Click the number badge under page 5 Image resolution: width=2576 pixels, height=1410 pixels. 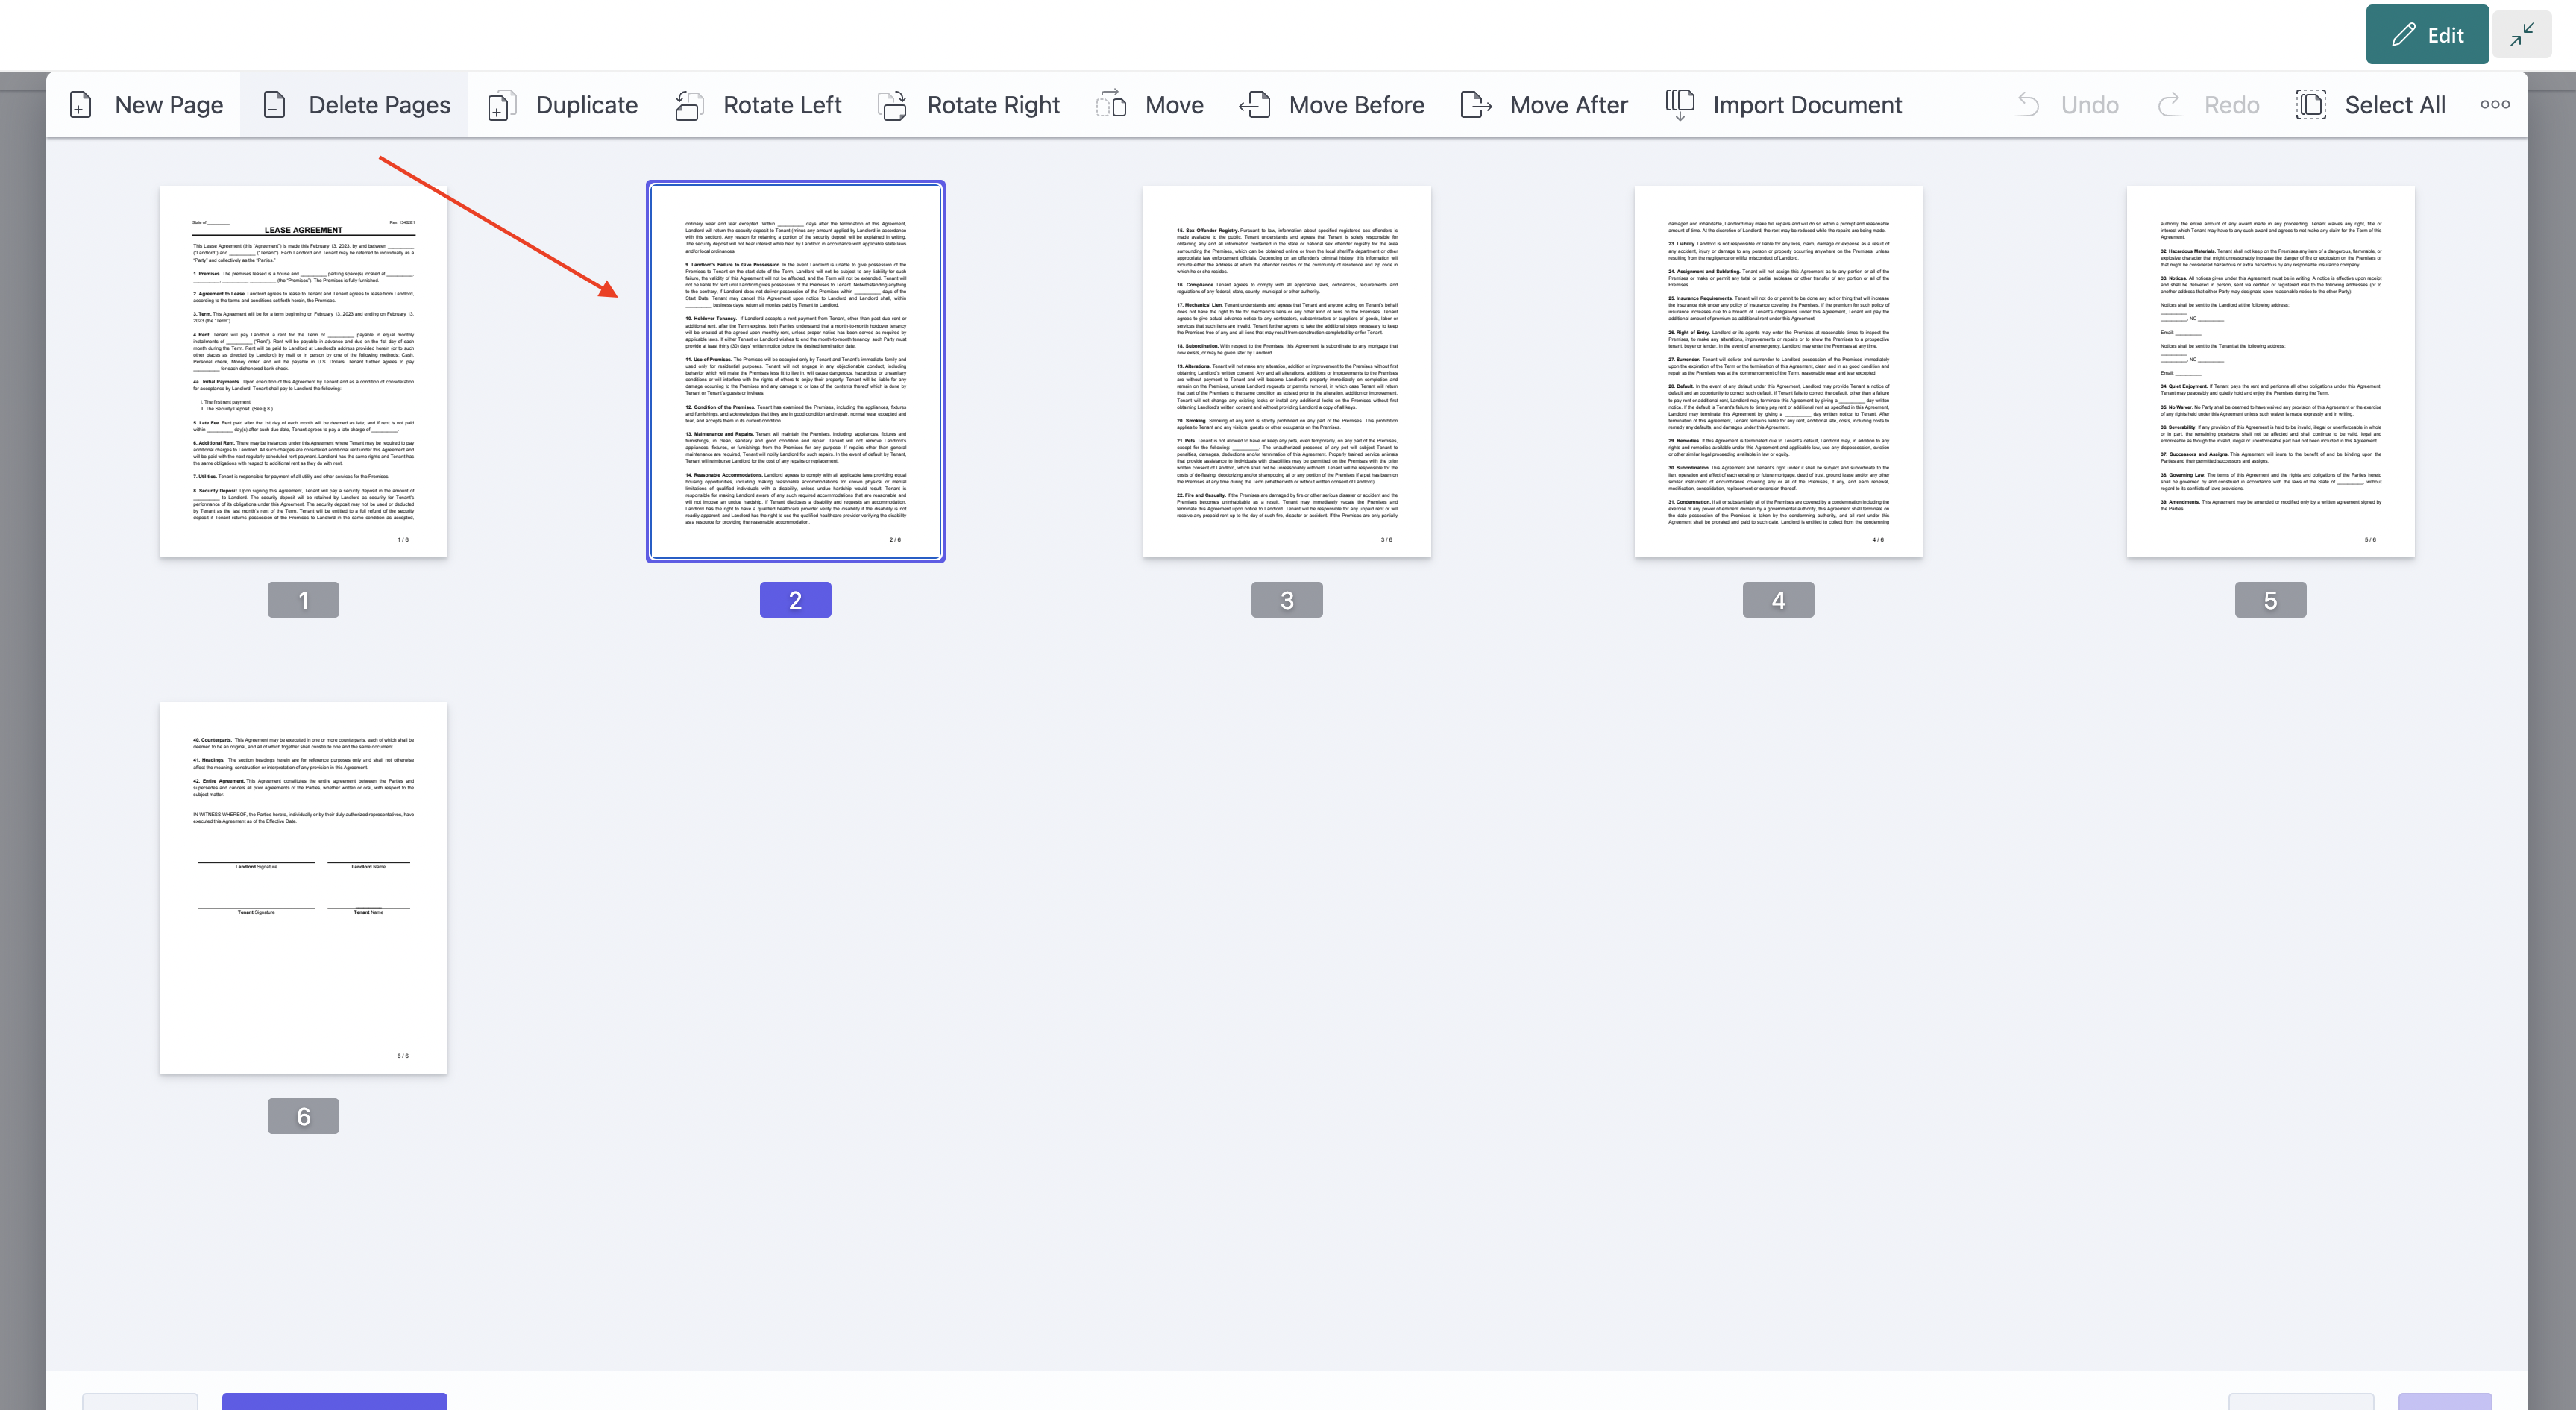[2270, 599]
